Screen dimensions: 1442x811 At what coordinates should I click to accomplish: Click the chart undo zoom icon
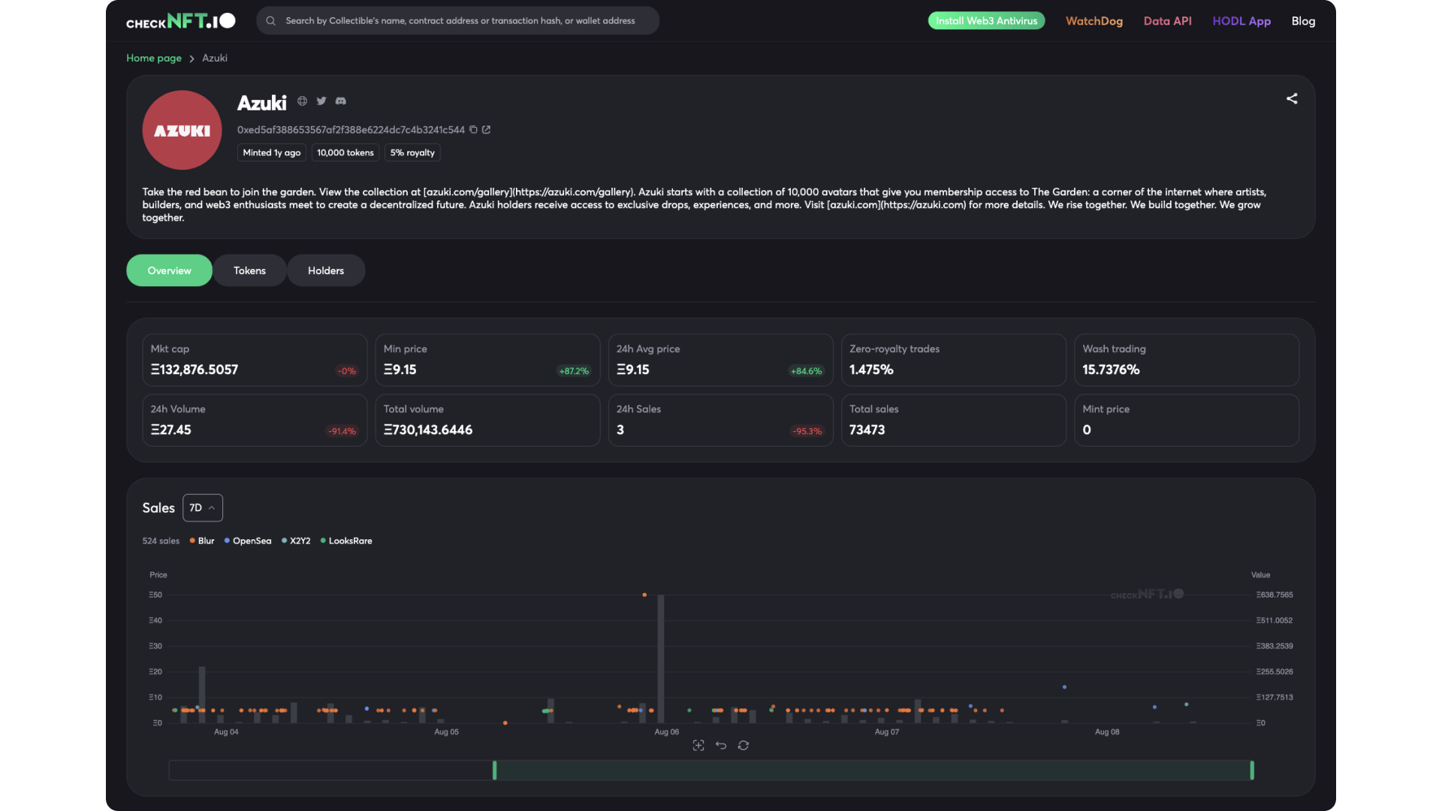(721, 745)
